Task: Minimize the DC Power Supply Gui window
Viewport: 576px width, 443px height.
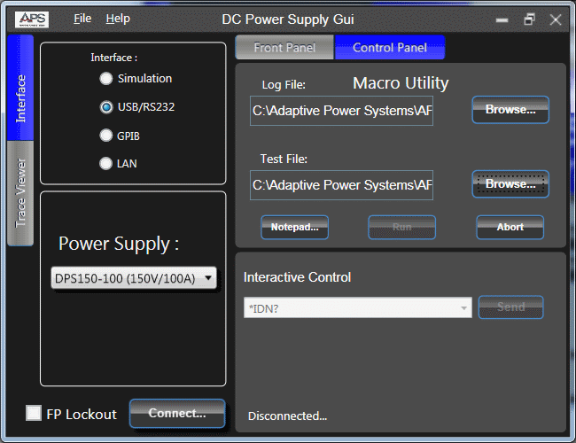Action: 502,19
